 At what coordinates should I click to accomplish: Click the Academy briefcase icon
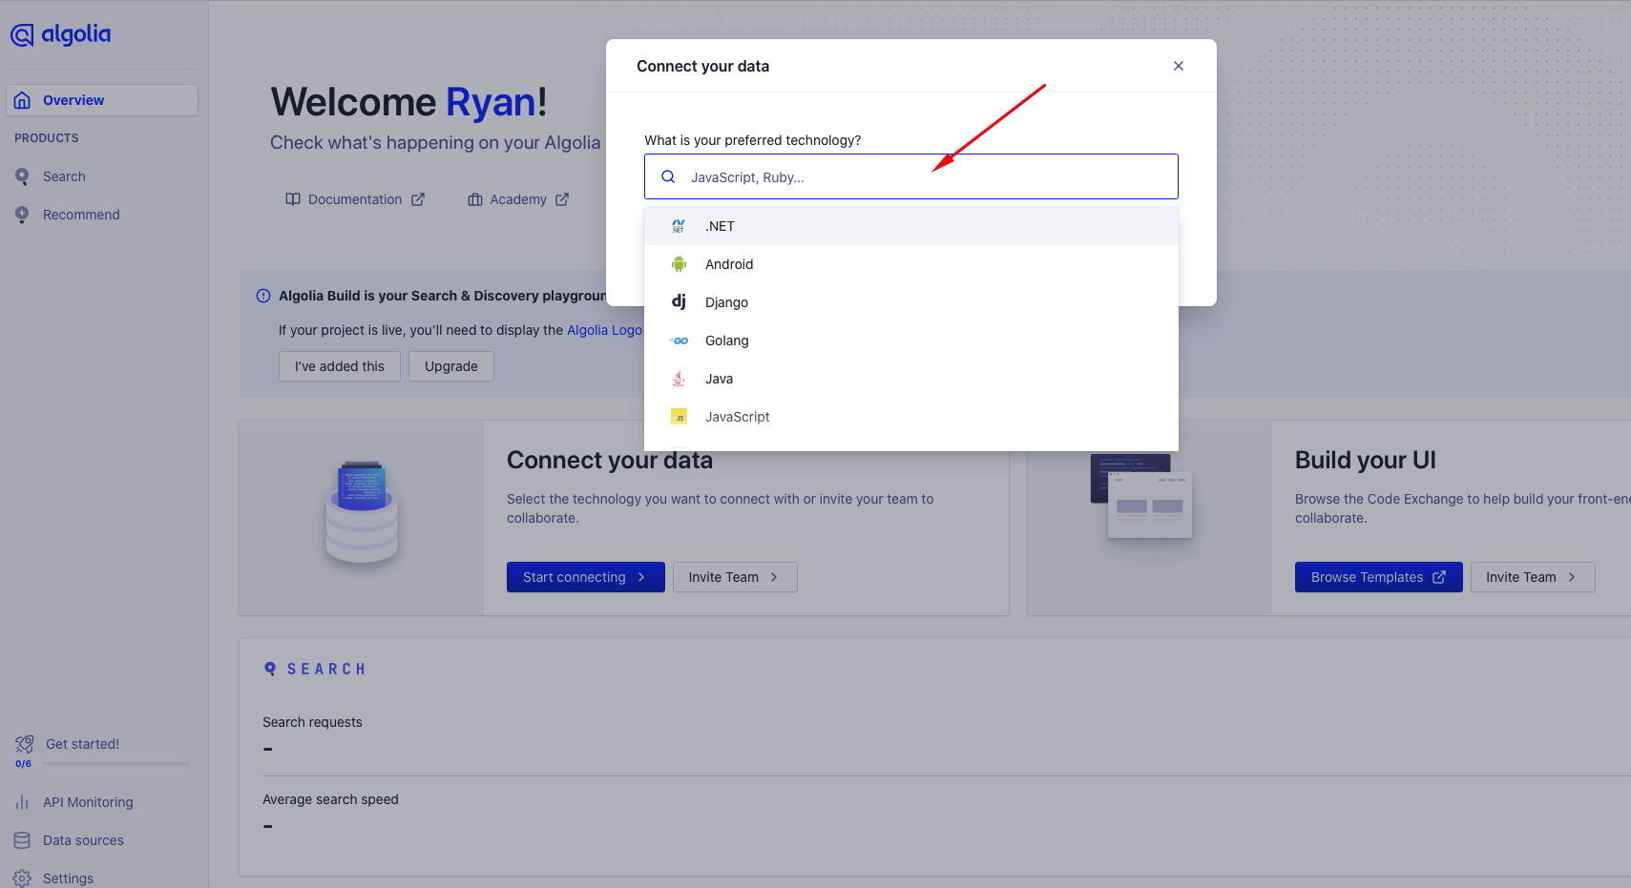click(475, 199)
